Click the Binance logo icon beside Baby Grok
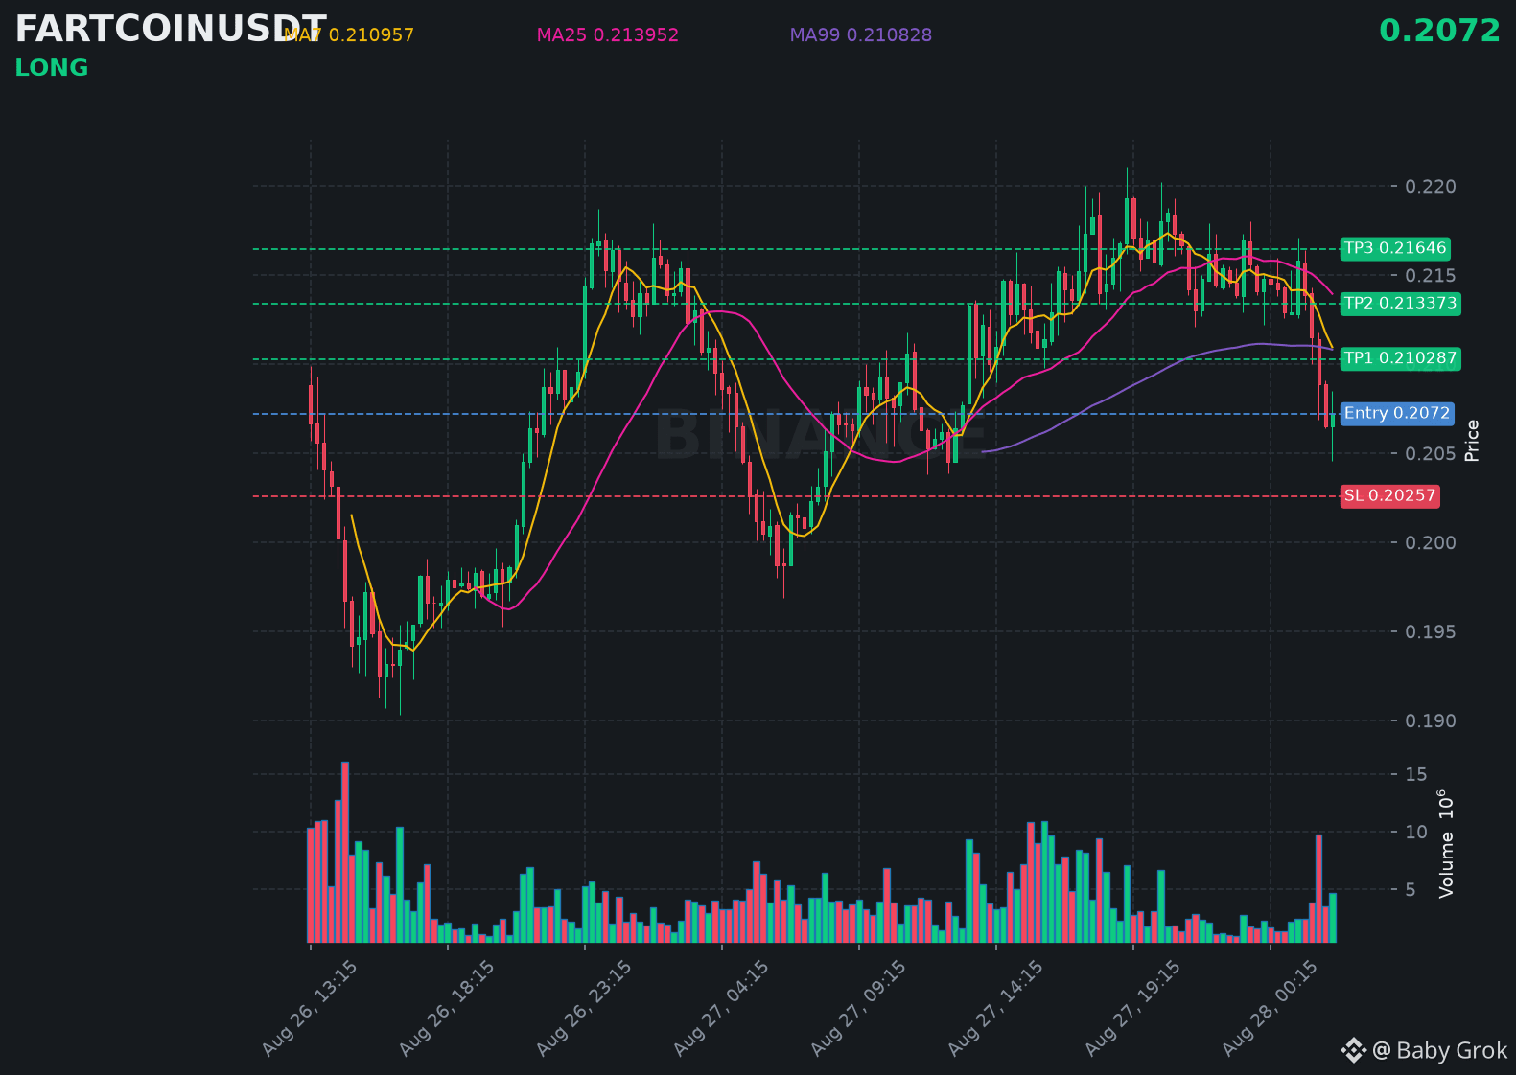The height and width of the screenshot is (1075, 1516). (1353, 1051)
